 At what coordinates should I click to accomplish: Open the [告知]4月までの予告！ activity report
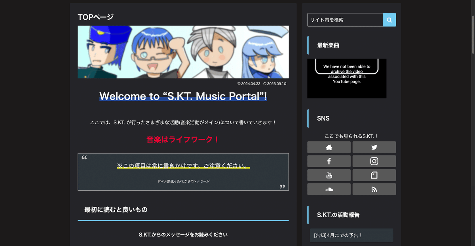[351, 235]
